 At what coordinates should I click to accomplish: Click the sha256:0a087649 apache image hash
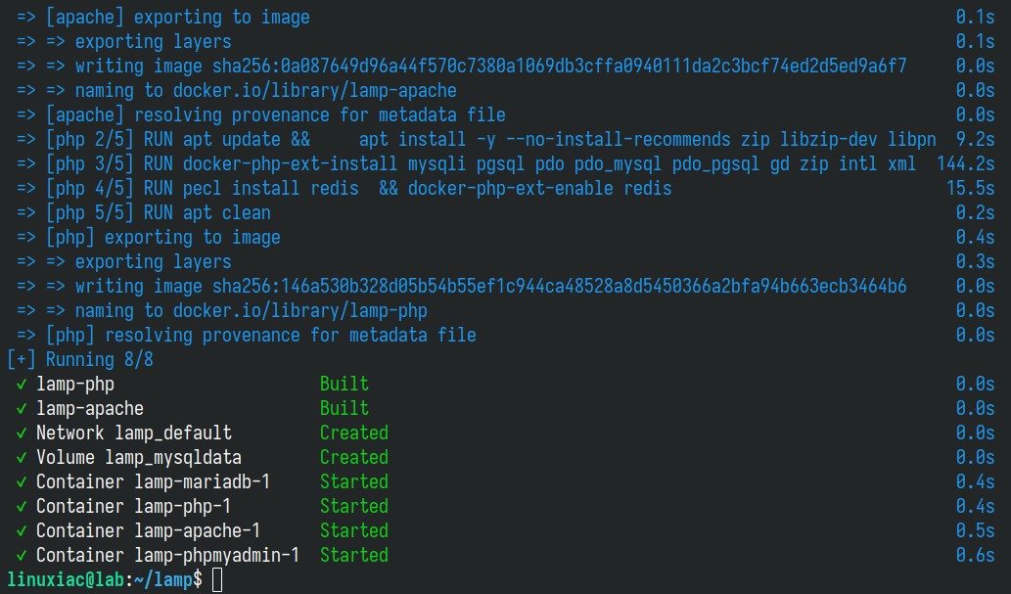coord(559,66)
